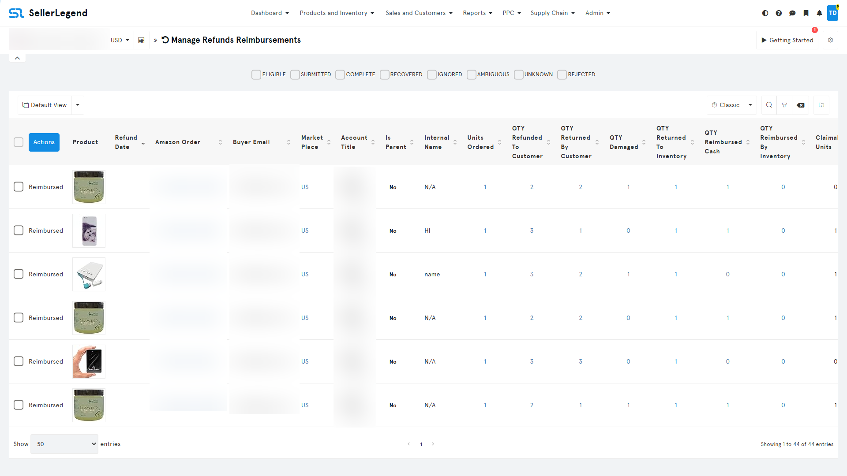Open the Reports menu

tap(477, 13)
